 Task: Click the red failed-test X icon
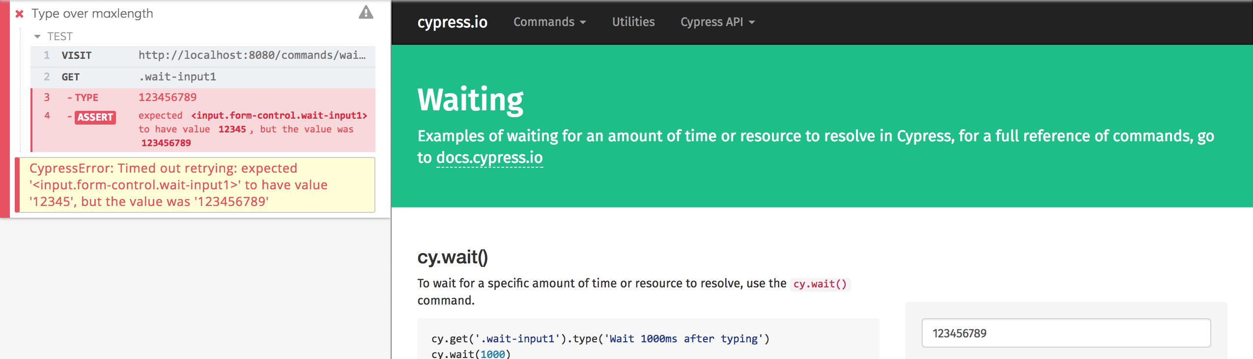pyautogui.click(x=20, y=14)
